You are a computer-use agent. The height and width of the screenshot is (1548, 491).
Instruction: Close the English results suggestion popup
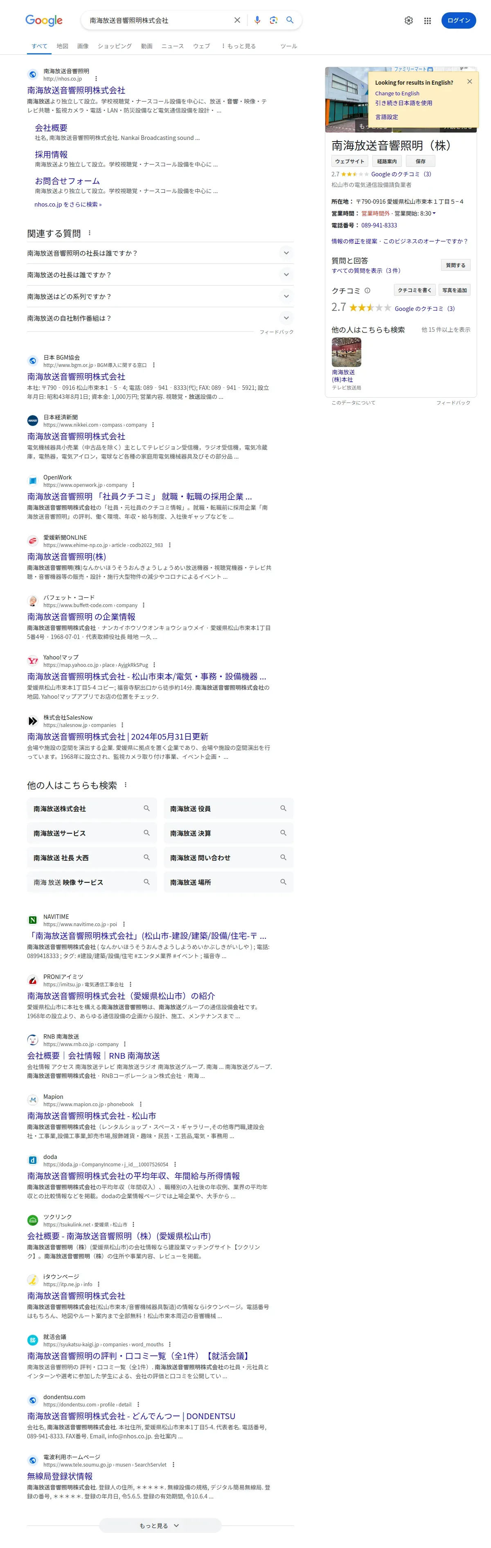click(x=469, y=82)
